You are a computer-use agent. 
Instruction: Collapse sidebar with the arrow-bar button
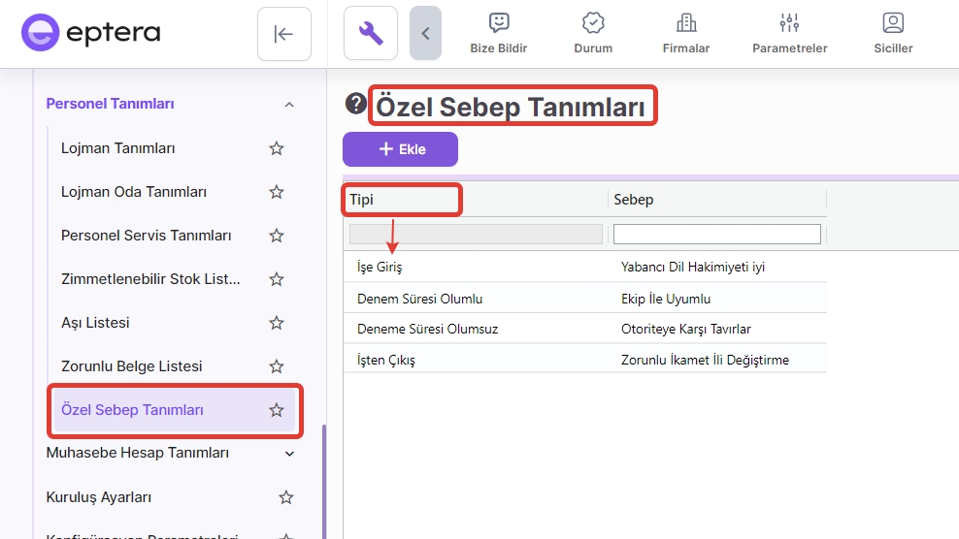[283, 34]
